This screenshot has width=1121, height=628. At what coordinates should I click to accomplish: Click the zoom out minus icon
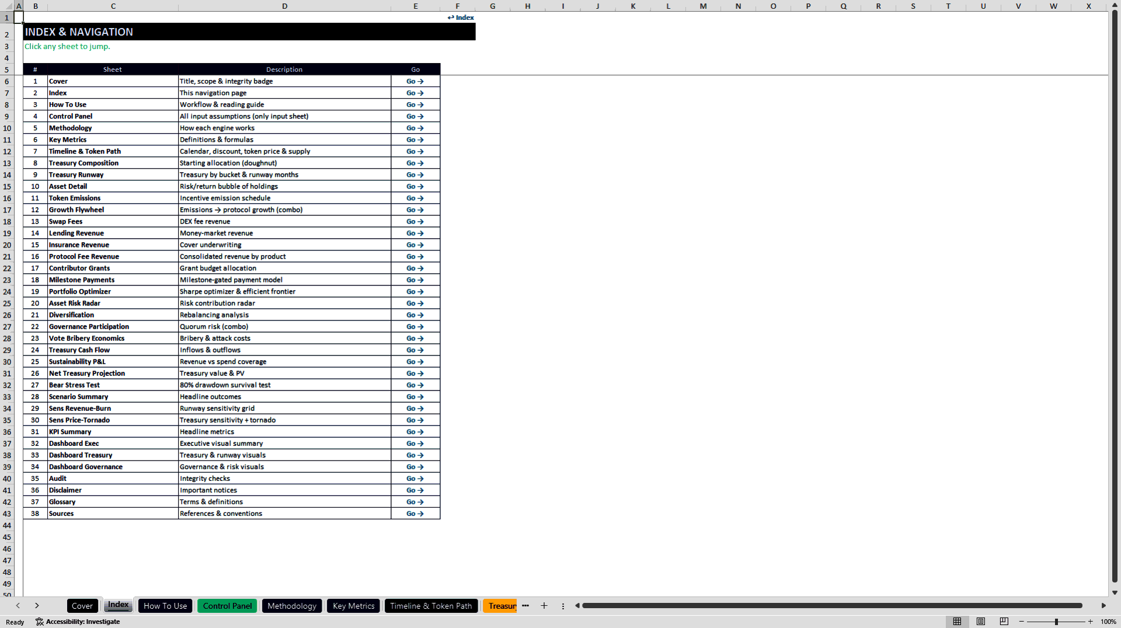tap(1022, 622)
